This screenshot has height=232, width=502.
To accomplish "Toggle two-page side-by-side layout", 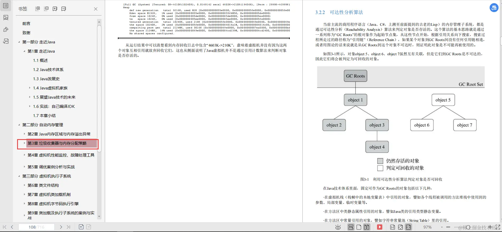I will (x=366, y=227).
